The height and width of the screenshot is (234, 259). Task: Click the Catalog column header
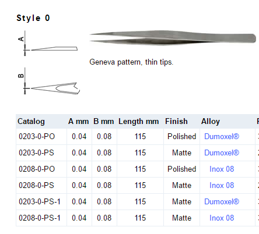pos(31,122)
